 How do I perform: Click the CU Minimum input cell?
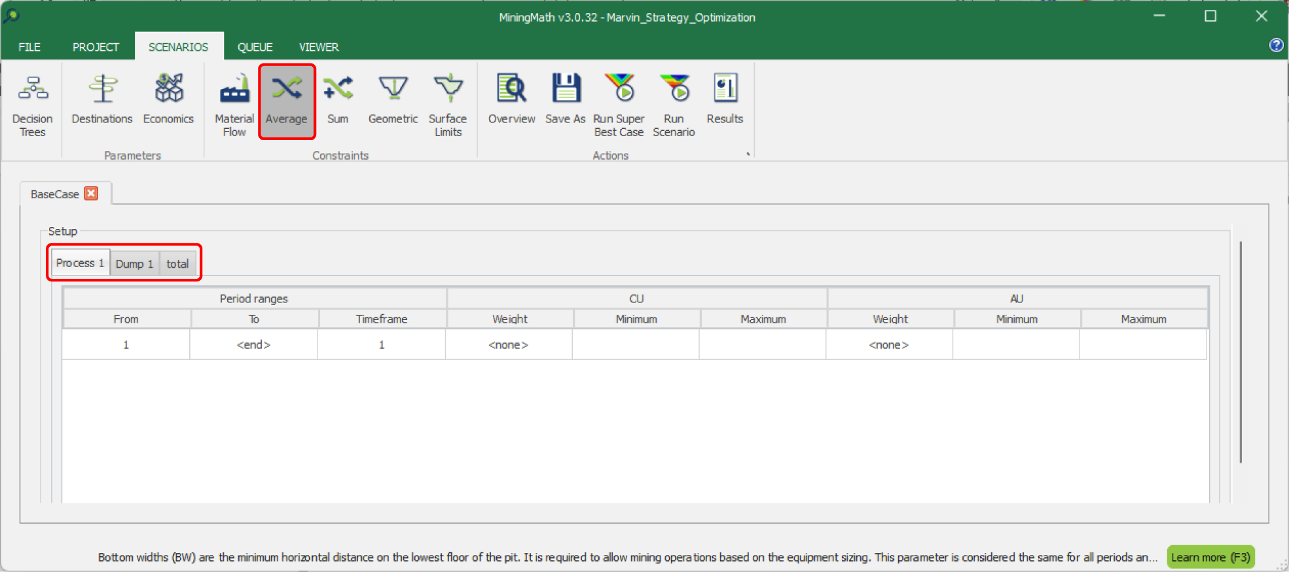point(636,345)
